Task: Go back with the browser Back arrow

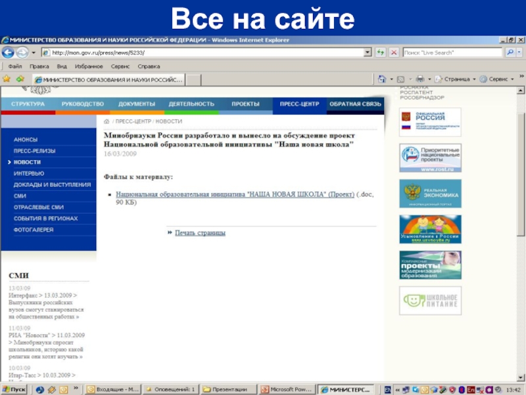Action: pos(8,53)
